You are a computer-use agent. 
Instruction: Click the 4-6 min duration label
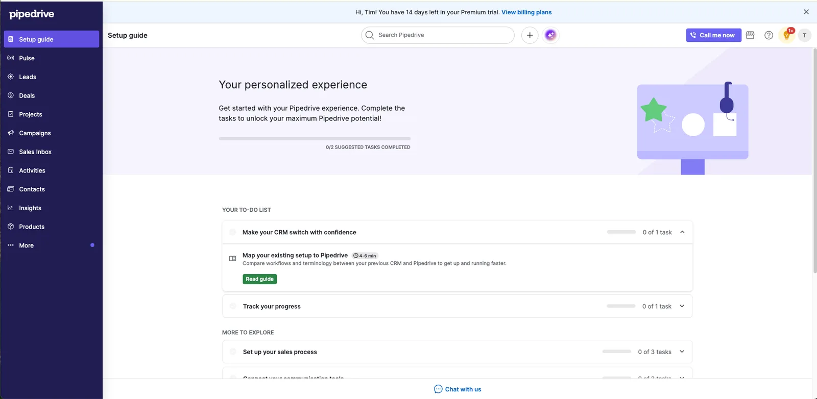365,256
